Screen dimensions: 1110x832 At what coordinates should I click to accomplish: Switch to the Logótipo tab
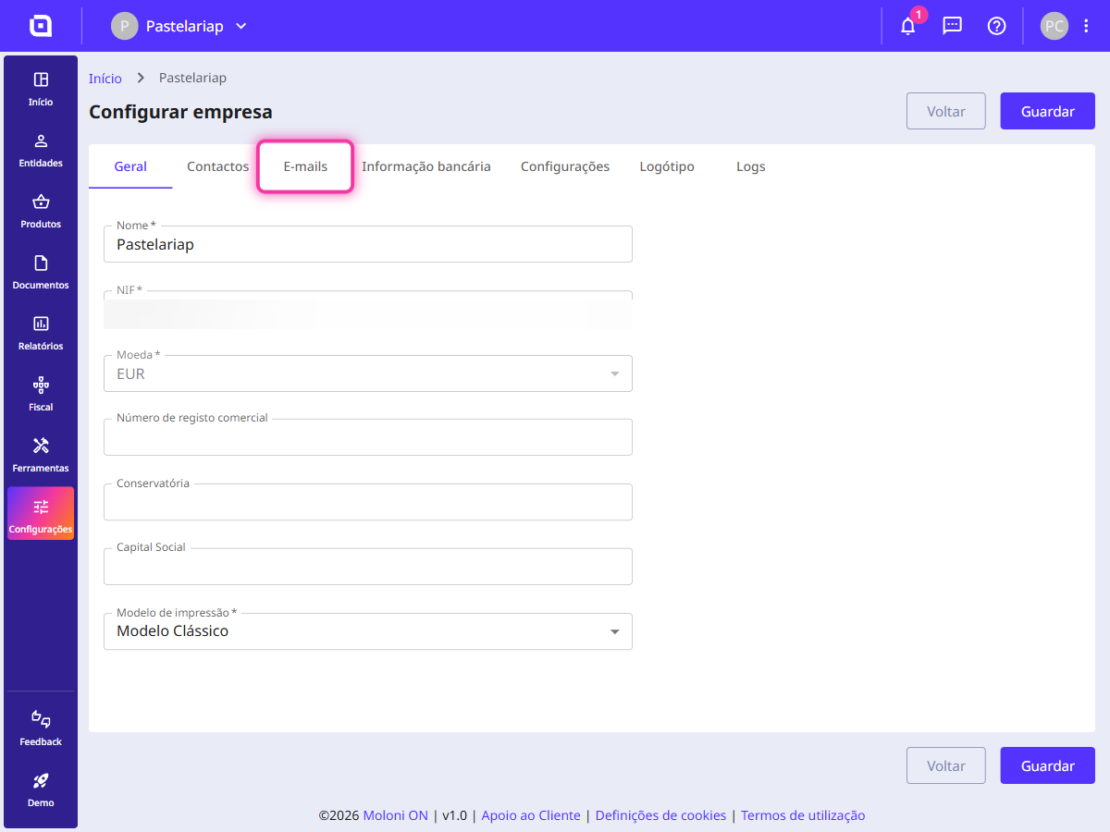coord(667,166)
